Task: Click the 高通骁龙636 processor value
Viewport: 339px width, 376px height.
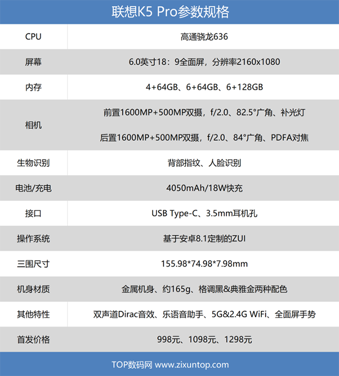Action: pyautogui.click(x=204, y=37)
